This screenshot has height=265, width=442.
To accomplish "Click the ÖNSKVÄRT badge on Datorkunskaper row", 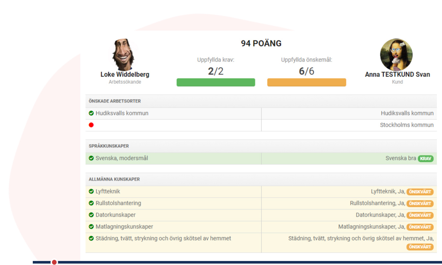I will click(420, 215).
